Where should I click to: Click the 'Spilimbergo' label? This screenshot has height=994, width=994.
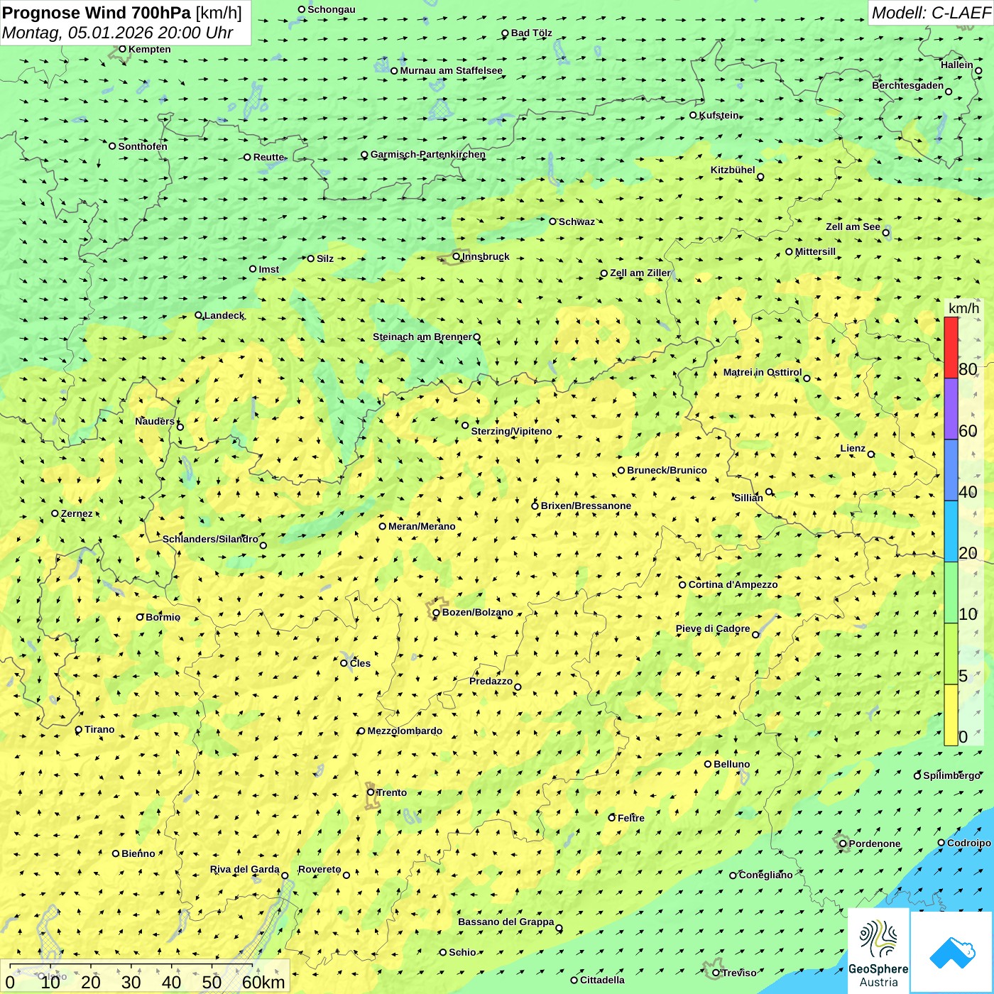pos(951,775)
